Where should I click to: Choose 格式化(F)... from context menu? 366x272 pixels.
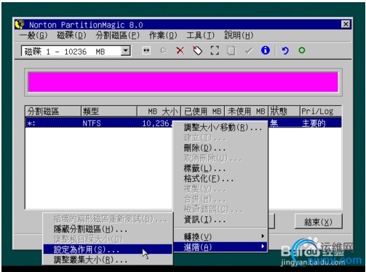tap(220, 179)
